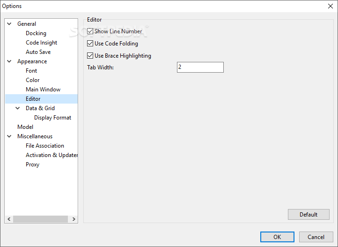The image size is (338, 247).
Task: Open Activation & Updater settings
Action: 51,155
